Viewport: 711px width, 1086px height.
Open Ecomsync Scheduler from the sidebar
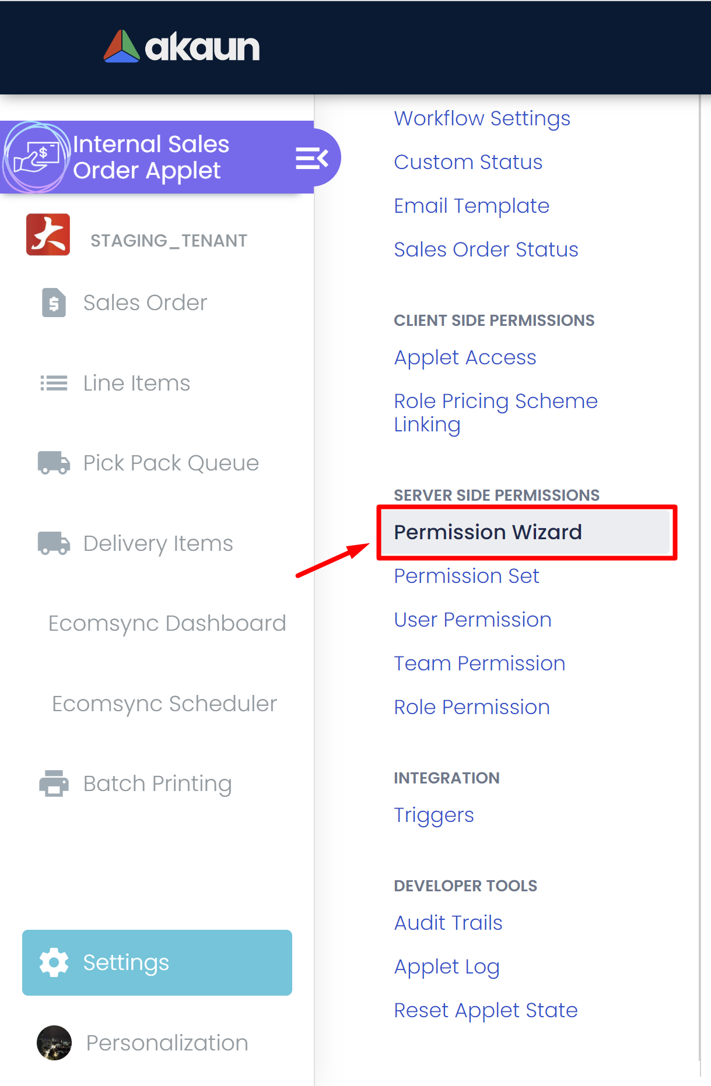[x=164, y=704]
